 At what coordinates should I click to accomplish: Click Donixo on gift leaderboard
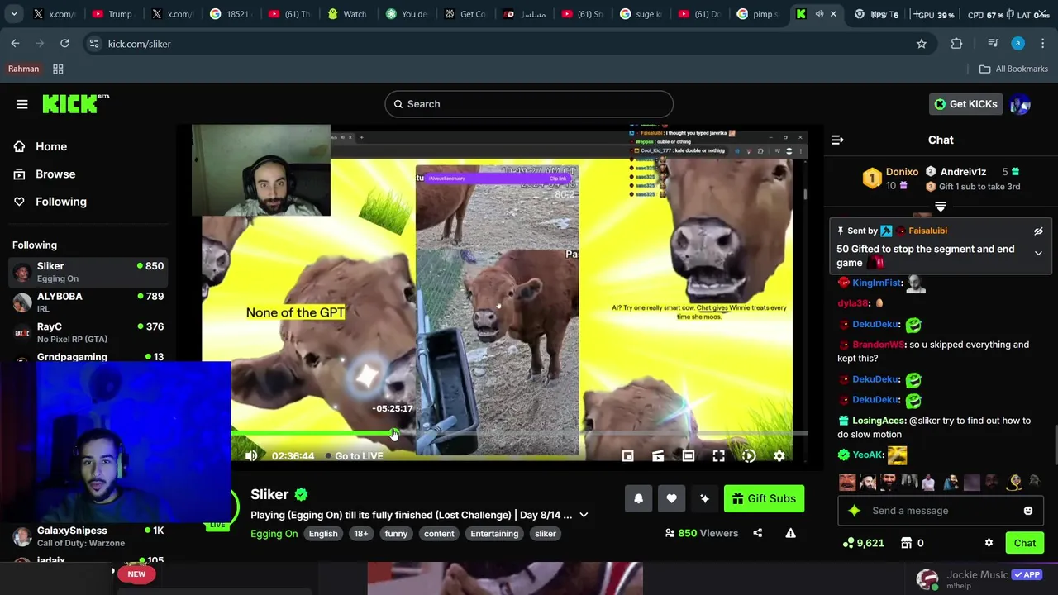tap(902, 172)
